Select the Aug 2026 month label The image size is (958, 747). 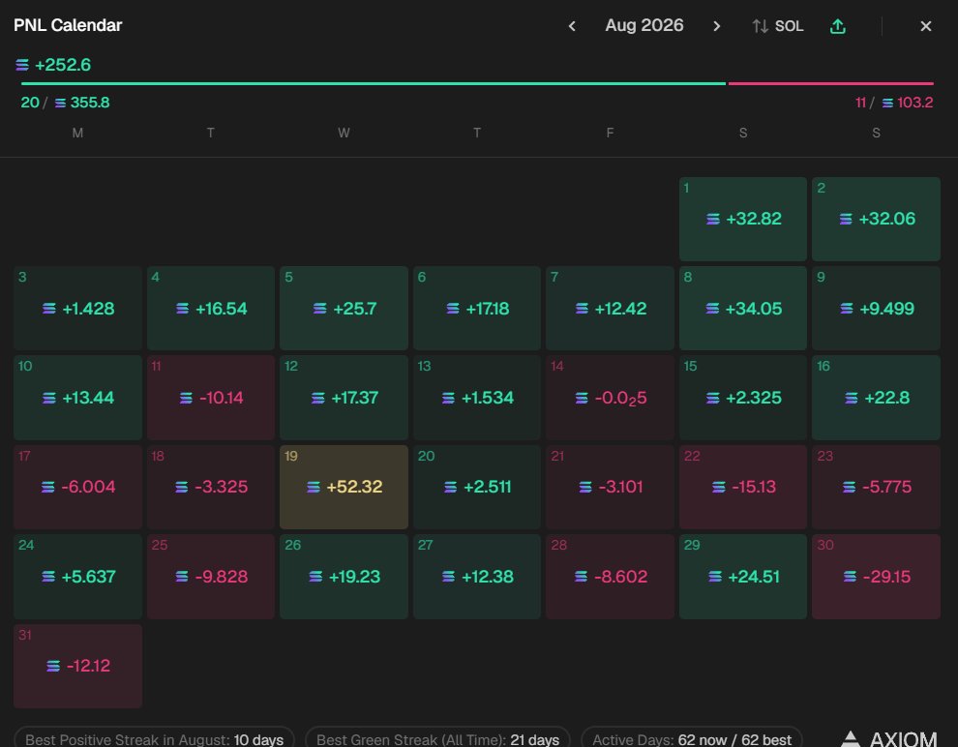[x=644, y=26]
